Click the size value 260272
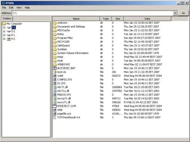The height and width of the screenshot is (142, 190). [x=116, y=76]
